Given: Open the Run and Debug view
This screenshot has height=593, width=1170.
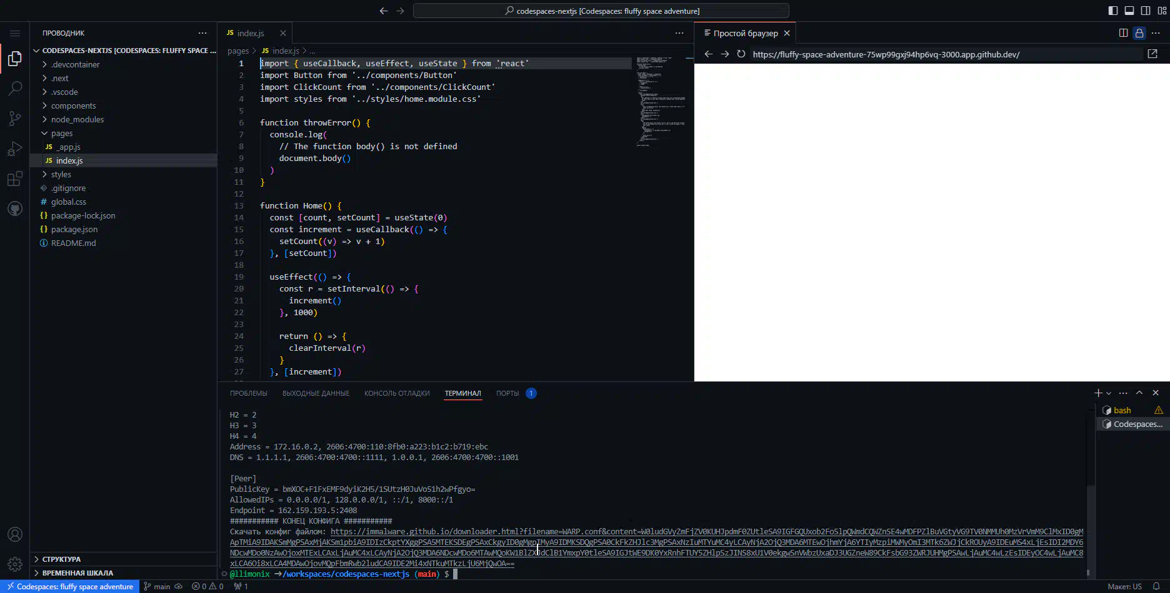Looking at the screenshot, I should (x=15, y=149).
